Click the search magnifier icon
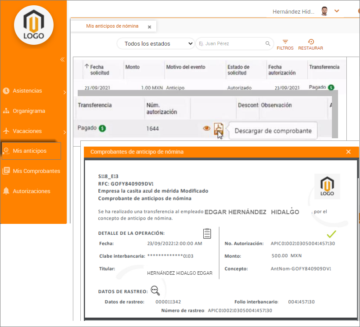 [x=268, y=44]
